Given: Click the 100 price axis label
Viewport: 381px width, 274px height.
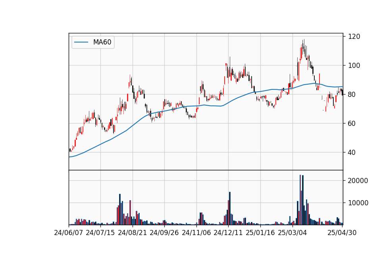Looking at the screenshot, I should (354, 66).
